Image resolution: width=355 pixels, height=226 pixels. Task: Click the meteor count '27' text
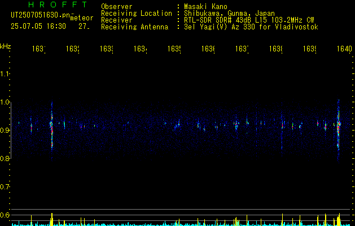84,27
